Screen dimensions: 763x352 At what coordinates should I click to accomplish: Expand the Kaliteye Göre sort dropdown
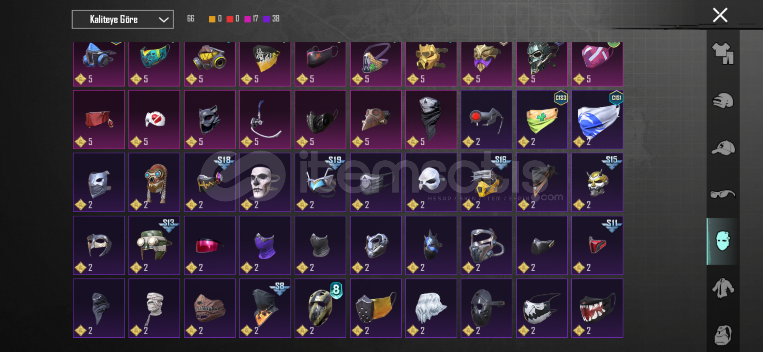click(x=123, y=19)
